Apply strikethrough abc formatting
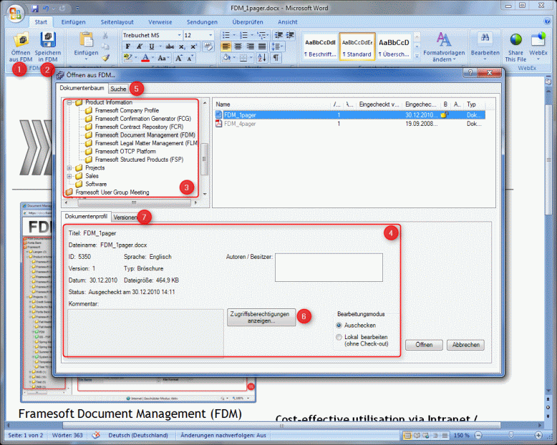This screenshot has width=557, height=445. tap(170, 46)
